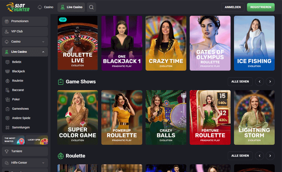Image resolution: width=282 pixels, height=172 pixels.
Task: Open Super Color Game card
Action: point(77,117)
